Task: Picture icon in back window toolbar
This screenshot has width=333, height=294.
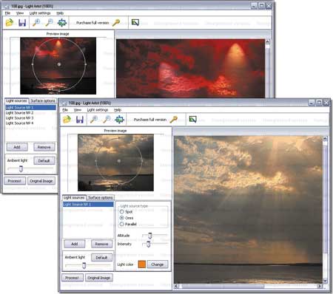Action: pyautogui.click(x=135, y=23)
